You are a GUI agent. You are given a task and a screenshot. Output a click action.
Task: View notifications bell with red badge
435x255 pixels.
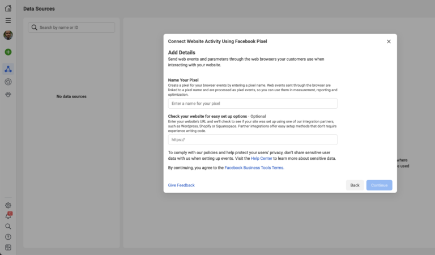click(8, 215)
